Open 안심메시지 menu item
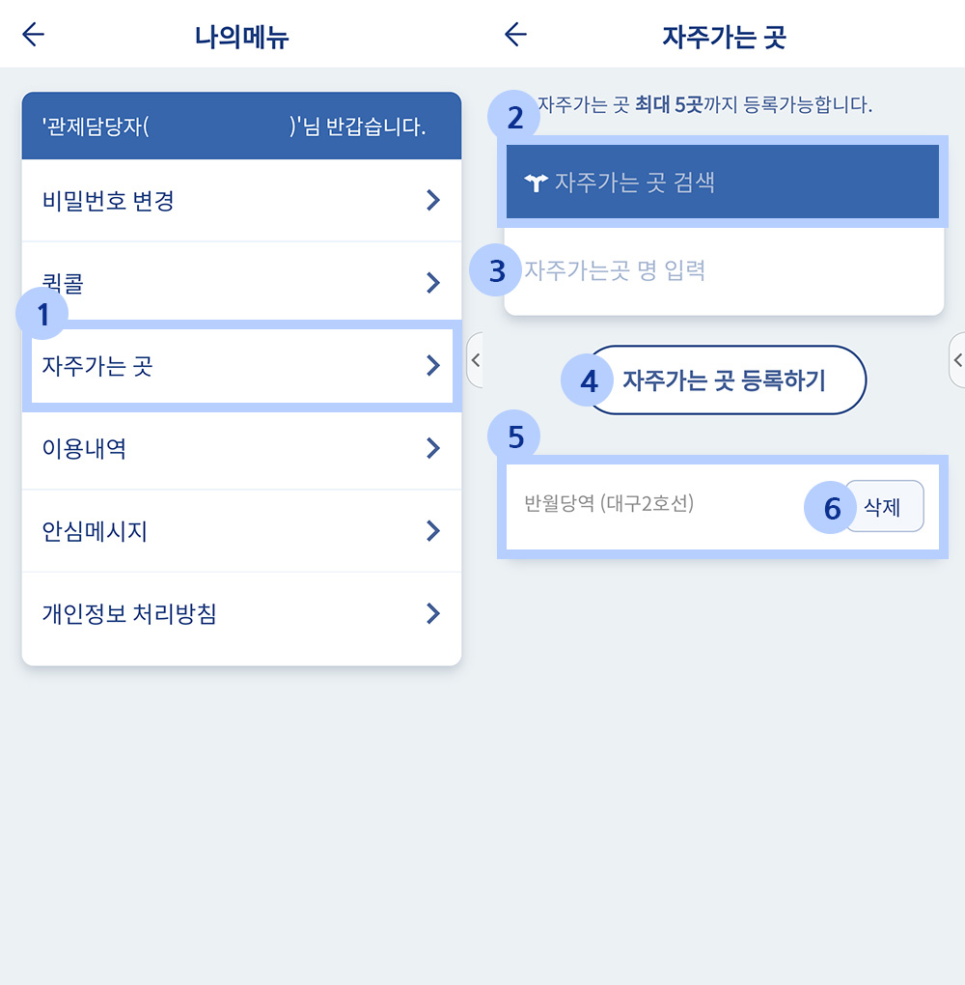The image size is (965, 985). coord(241,531)
